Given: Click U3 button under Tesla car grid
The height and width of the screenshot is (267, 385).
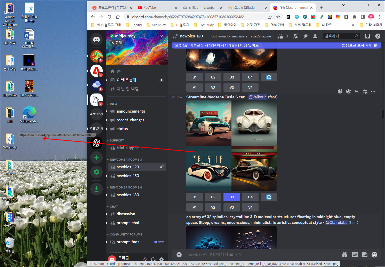Looking at the screenshot, I should pyautogui.click(x=232, y=197).
